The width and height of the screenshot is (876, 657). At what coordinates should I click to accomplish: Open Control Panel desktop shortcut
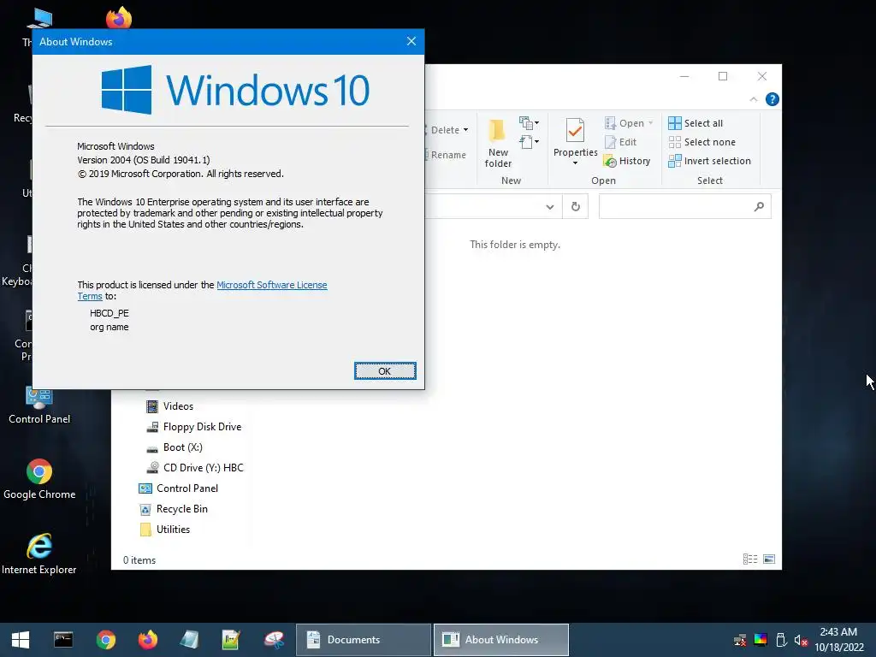(39, 405)
